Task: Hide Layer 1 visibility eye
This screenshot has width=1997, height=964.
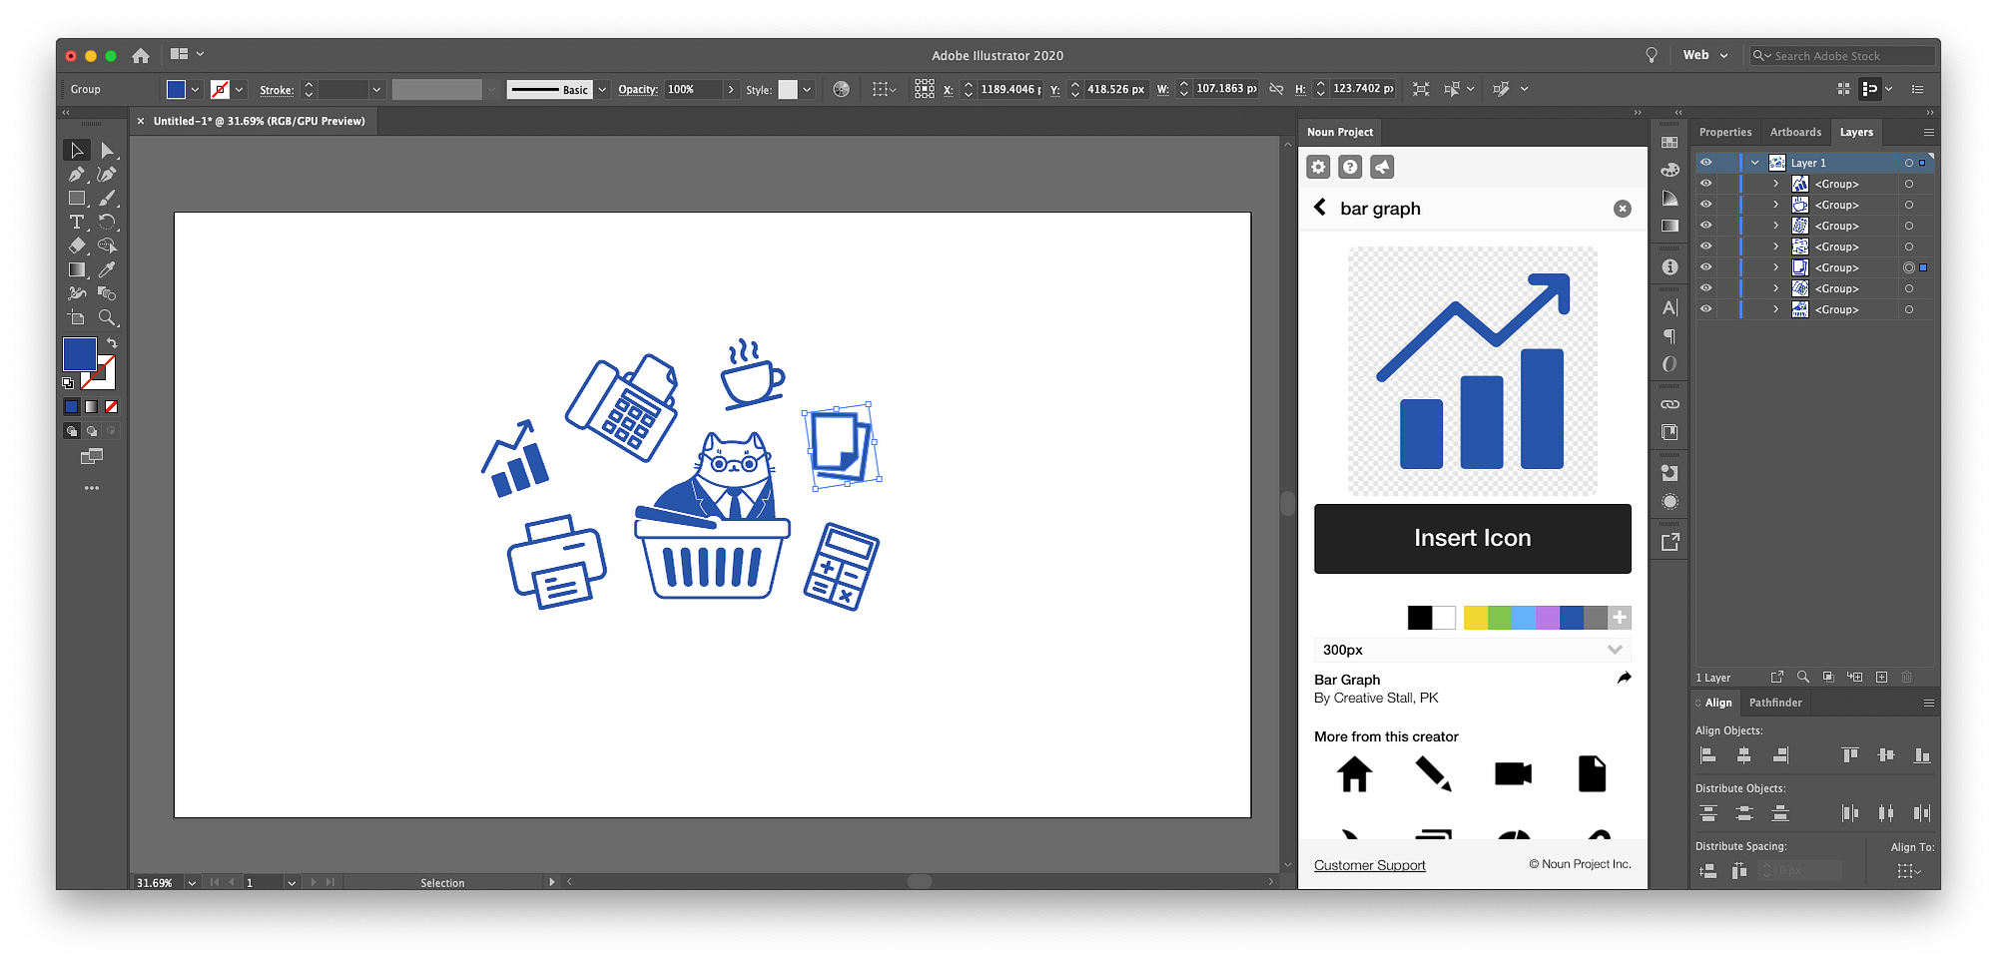Action: 1705,162
